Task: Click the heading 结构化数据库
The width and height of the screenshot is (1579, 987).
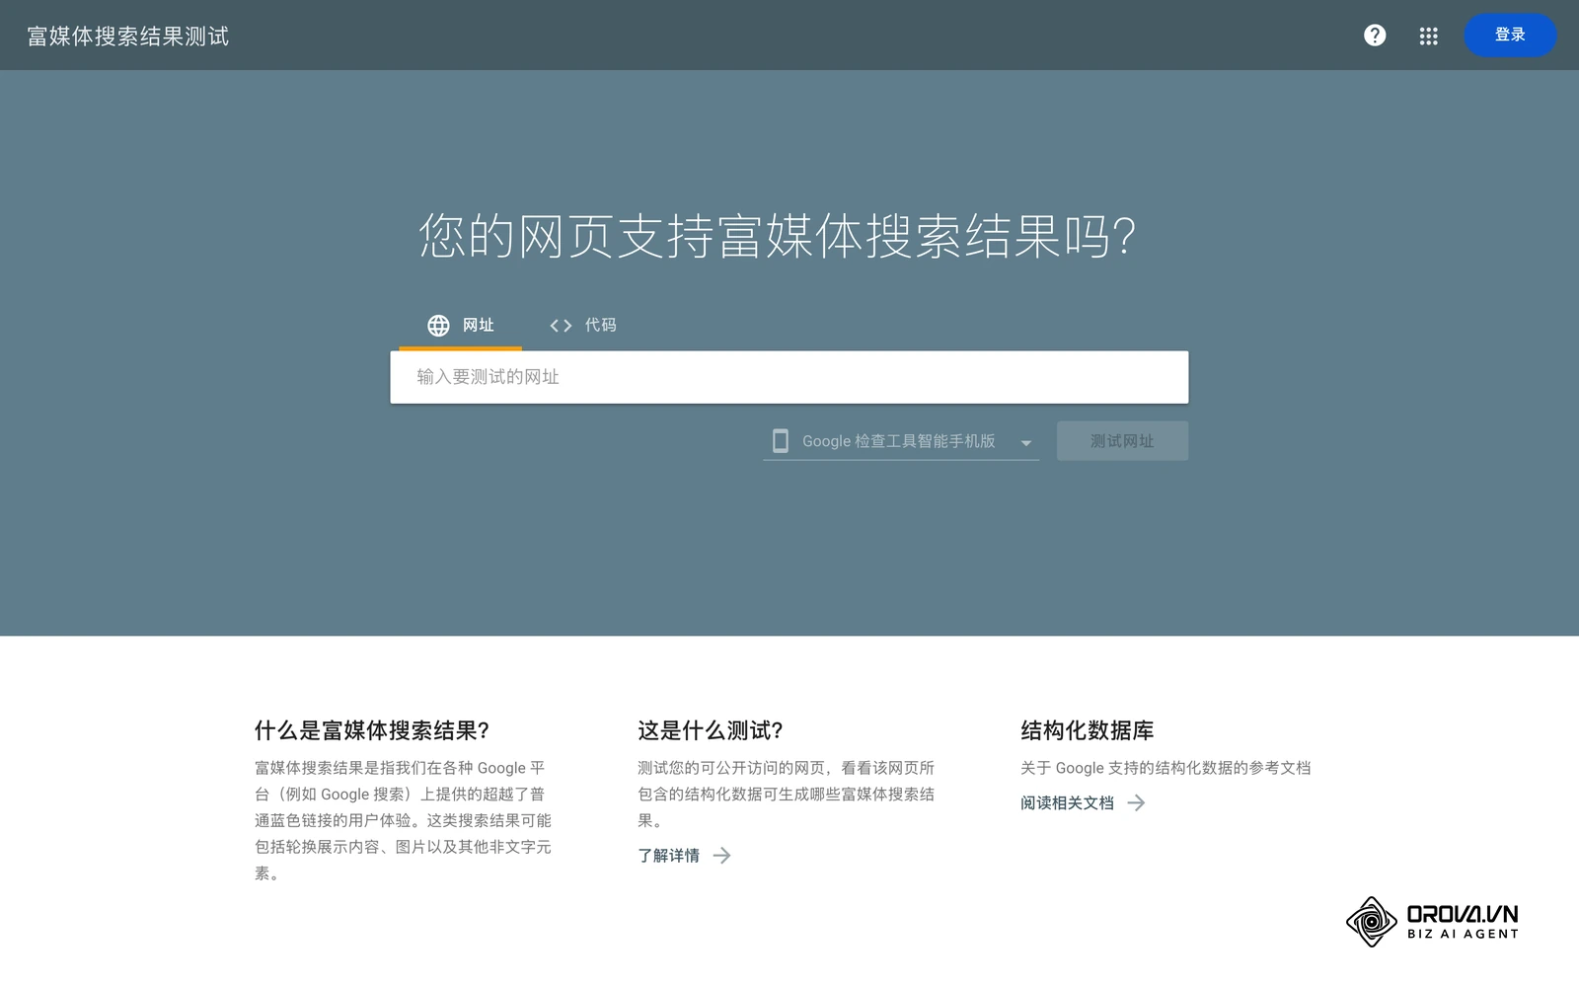Action: [x=1087, y=730]
